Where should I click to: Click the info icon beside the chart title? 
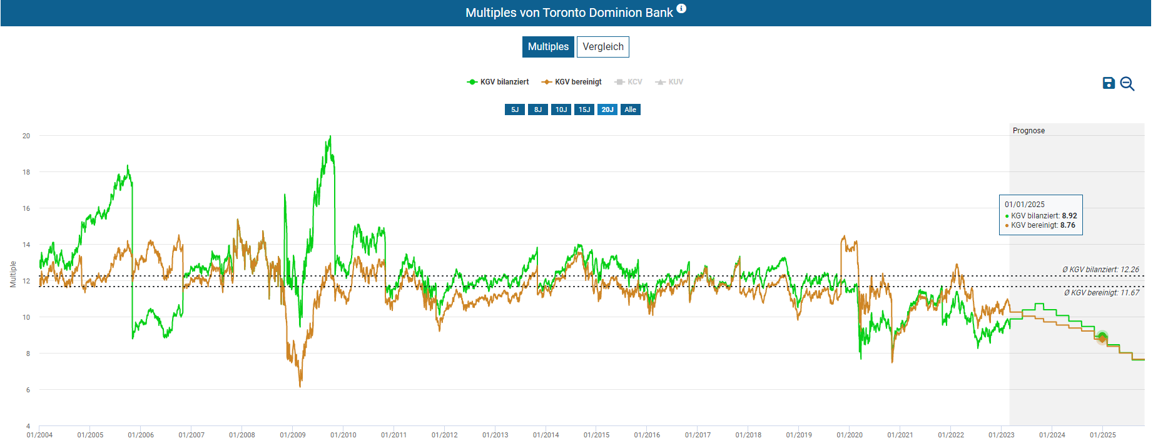click(681, 9)
